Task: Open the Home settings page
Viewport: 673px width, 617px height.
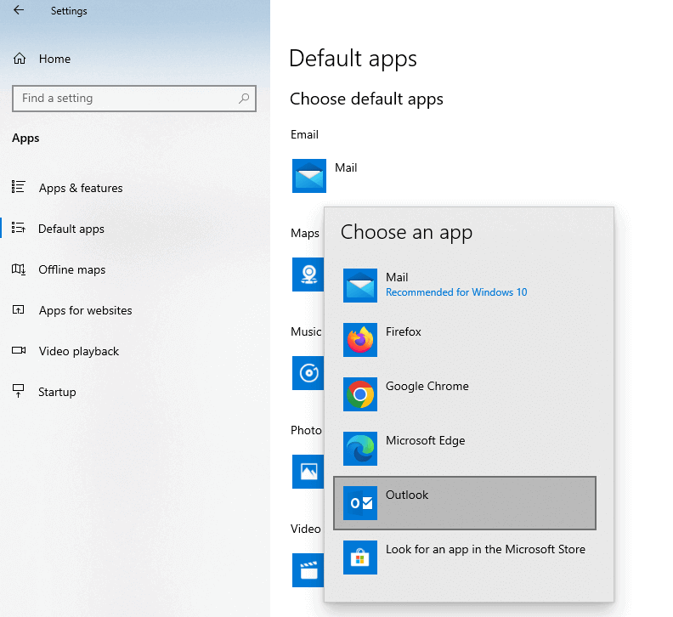Action: click(x=54, y=59)
